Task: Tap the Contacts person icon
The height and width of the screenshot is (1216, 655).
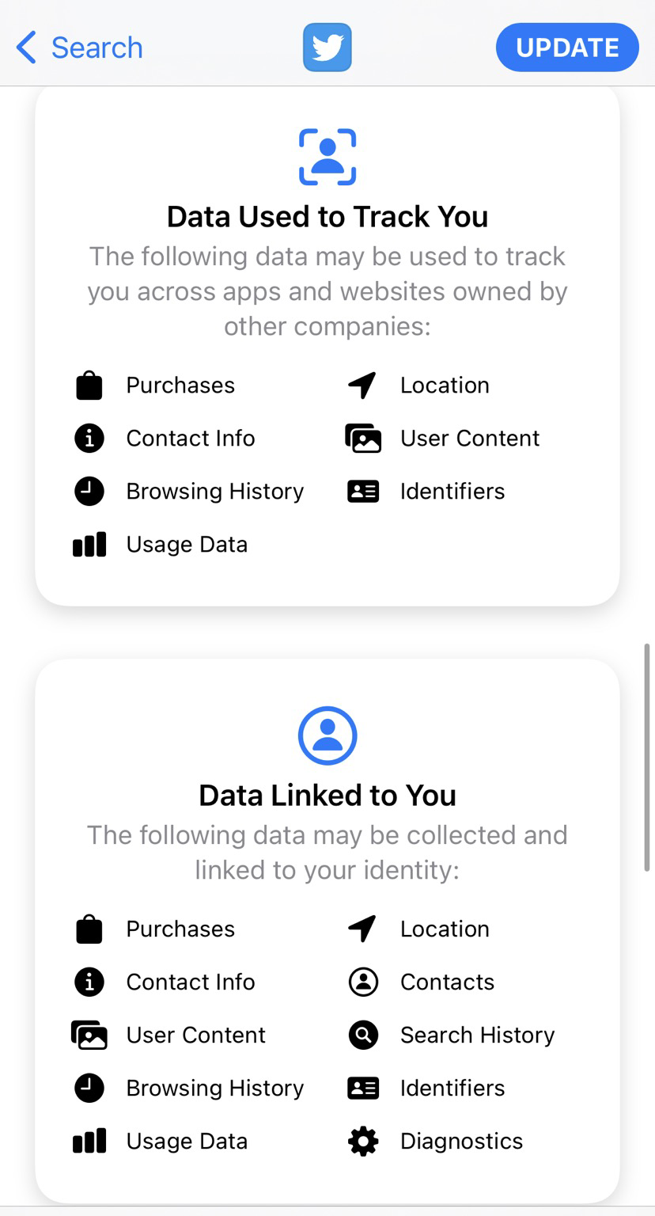Action: 363,982
